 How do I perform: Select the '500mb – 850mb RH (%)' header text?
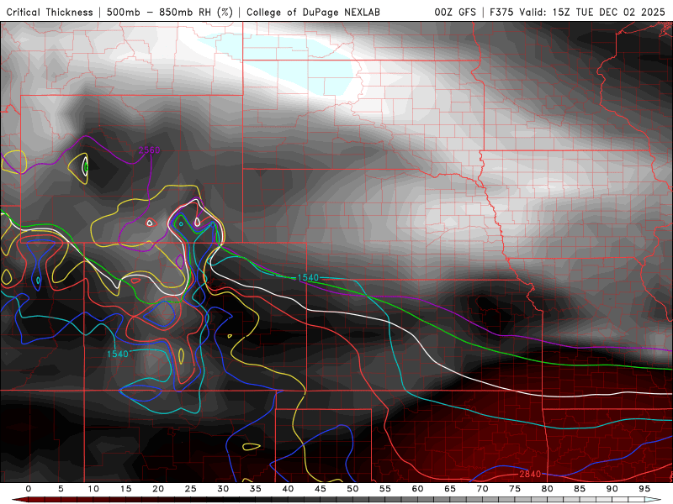coord(170,12)
